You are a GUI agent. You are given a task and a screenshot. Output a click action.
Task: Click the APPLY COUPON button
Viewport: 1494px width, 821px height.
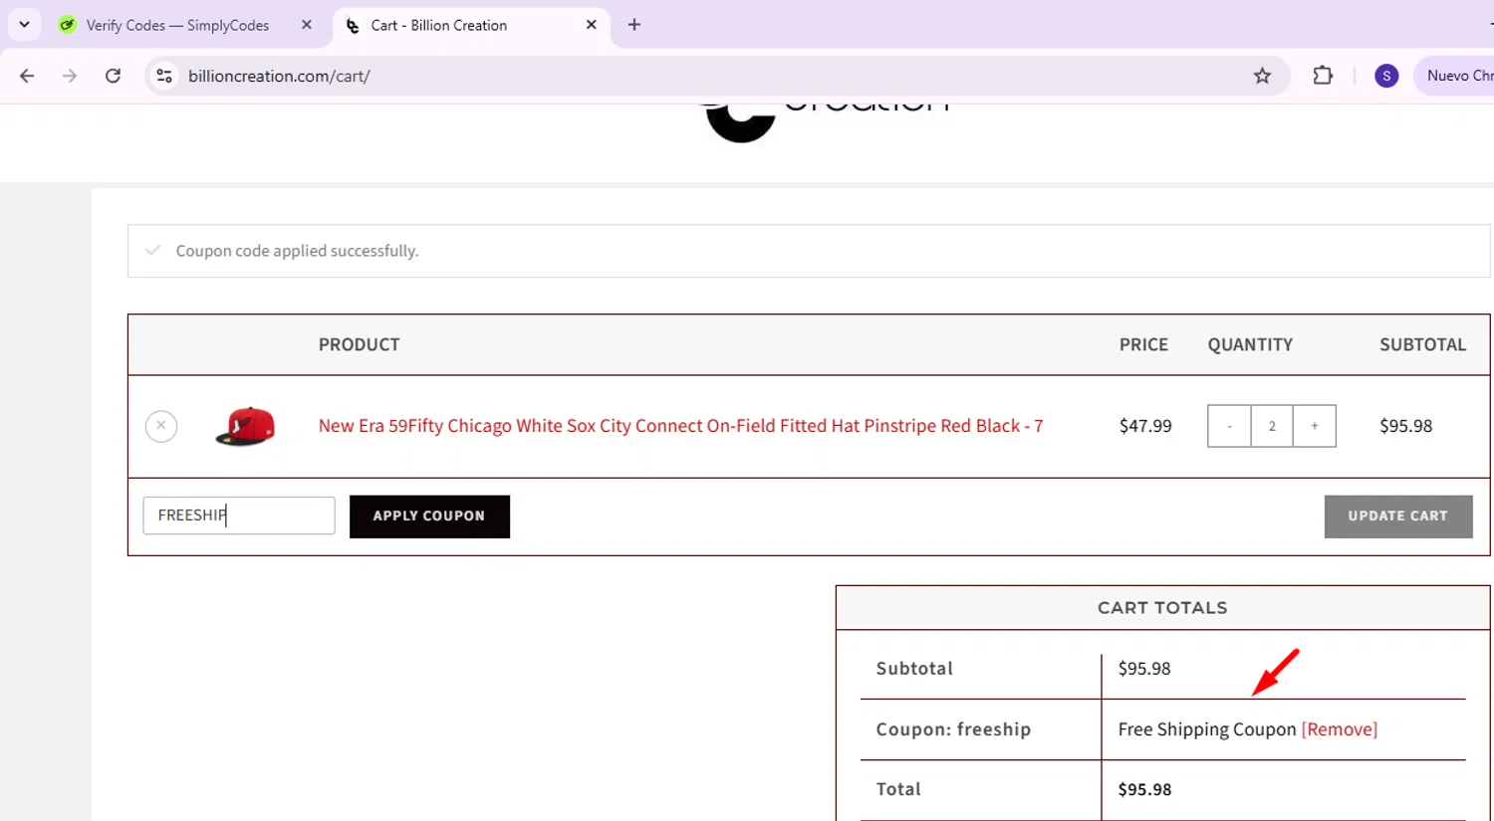click(429, 516)
